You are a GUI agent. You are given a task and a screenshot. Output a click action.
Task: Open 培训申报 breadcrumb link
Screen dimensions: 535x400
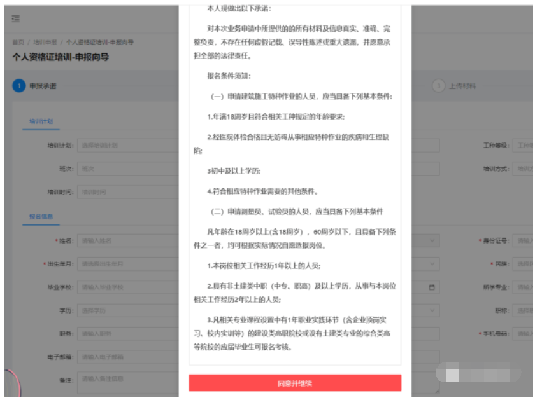coord(45,42)
